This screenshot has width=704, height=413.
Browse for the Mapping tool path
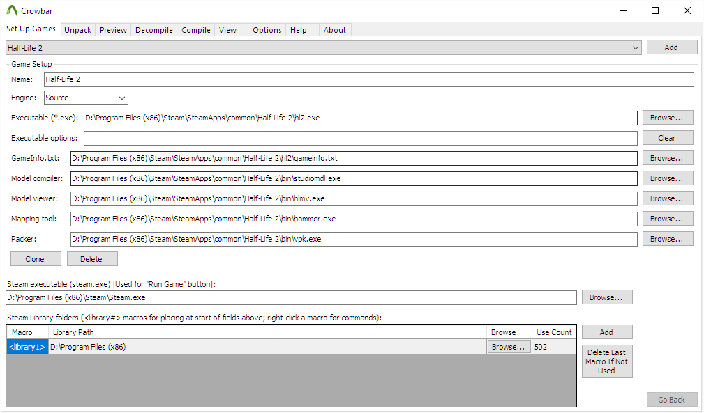668,219
